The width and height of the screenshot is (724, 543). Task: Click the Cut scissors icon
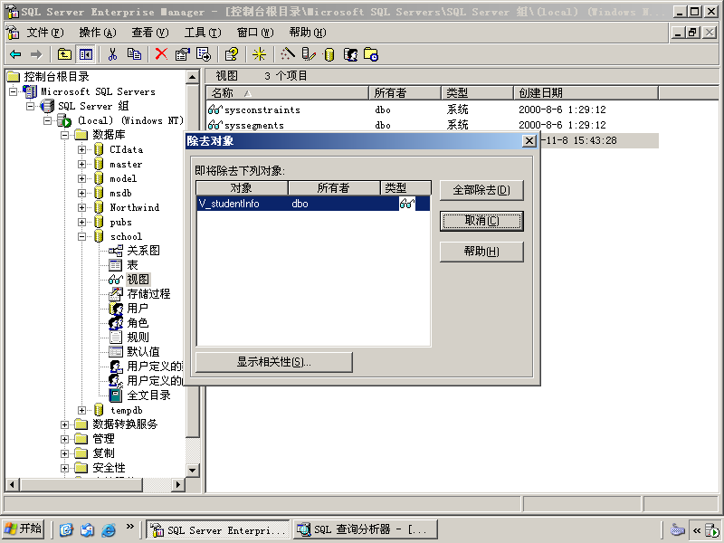pos(112,54)
